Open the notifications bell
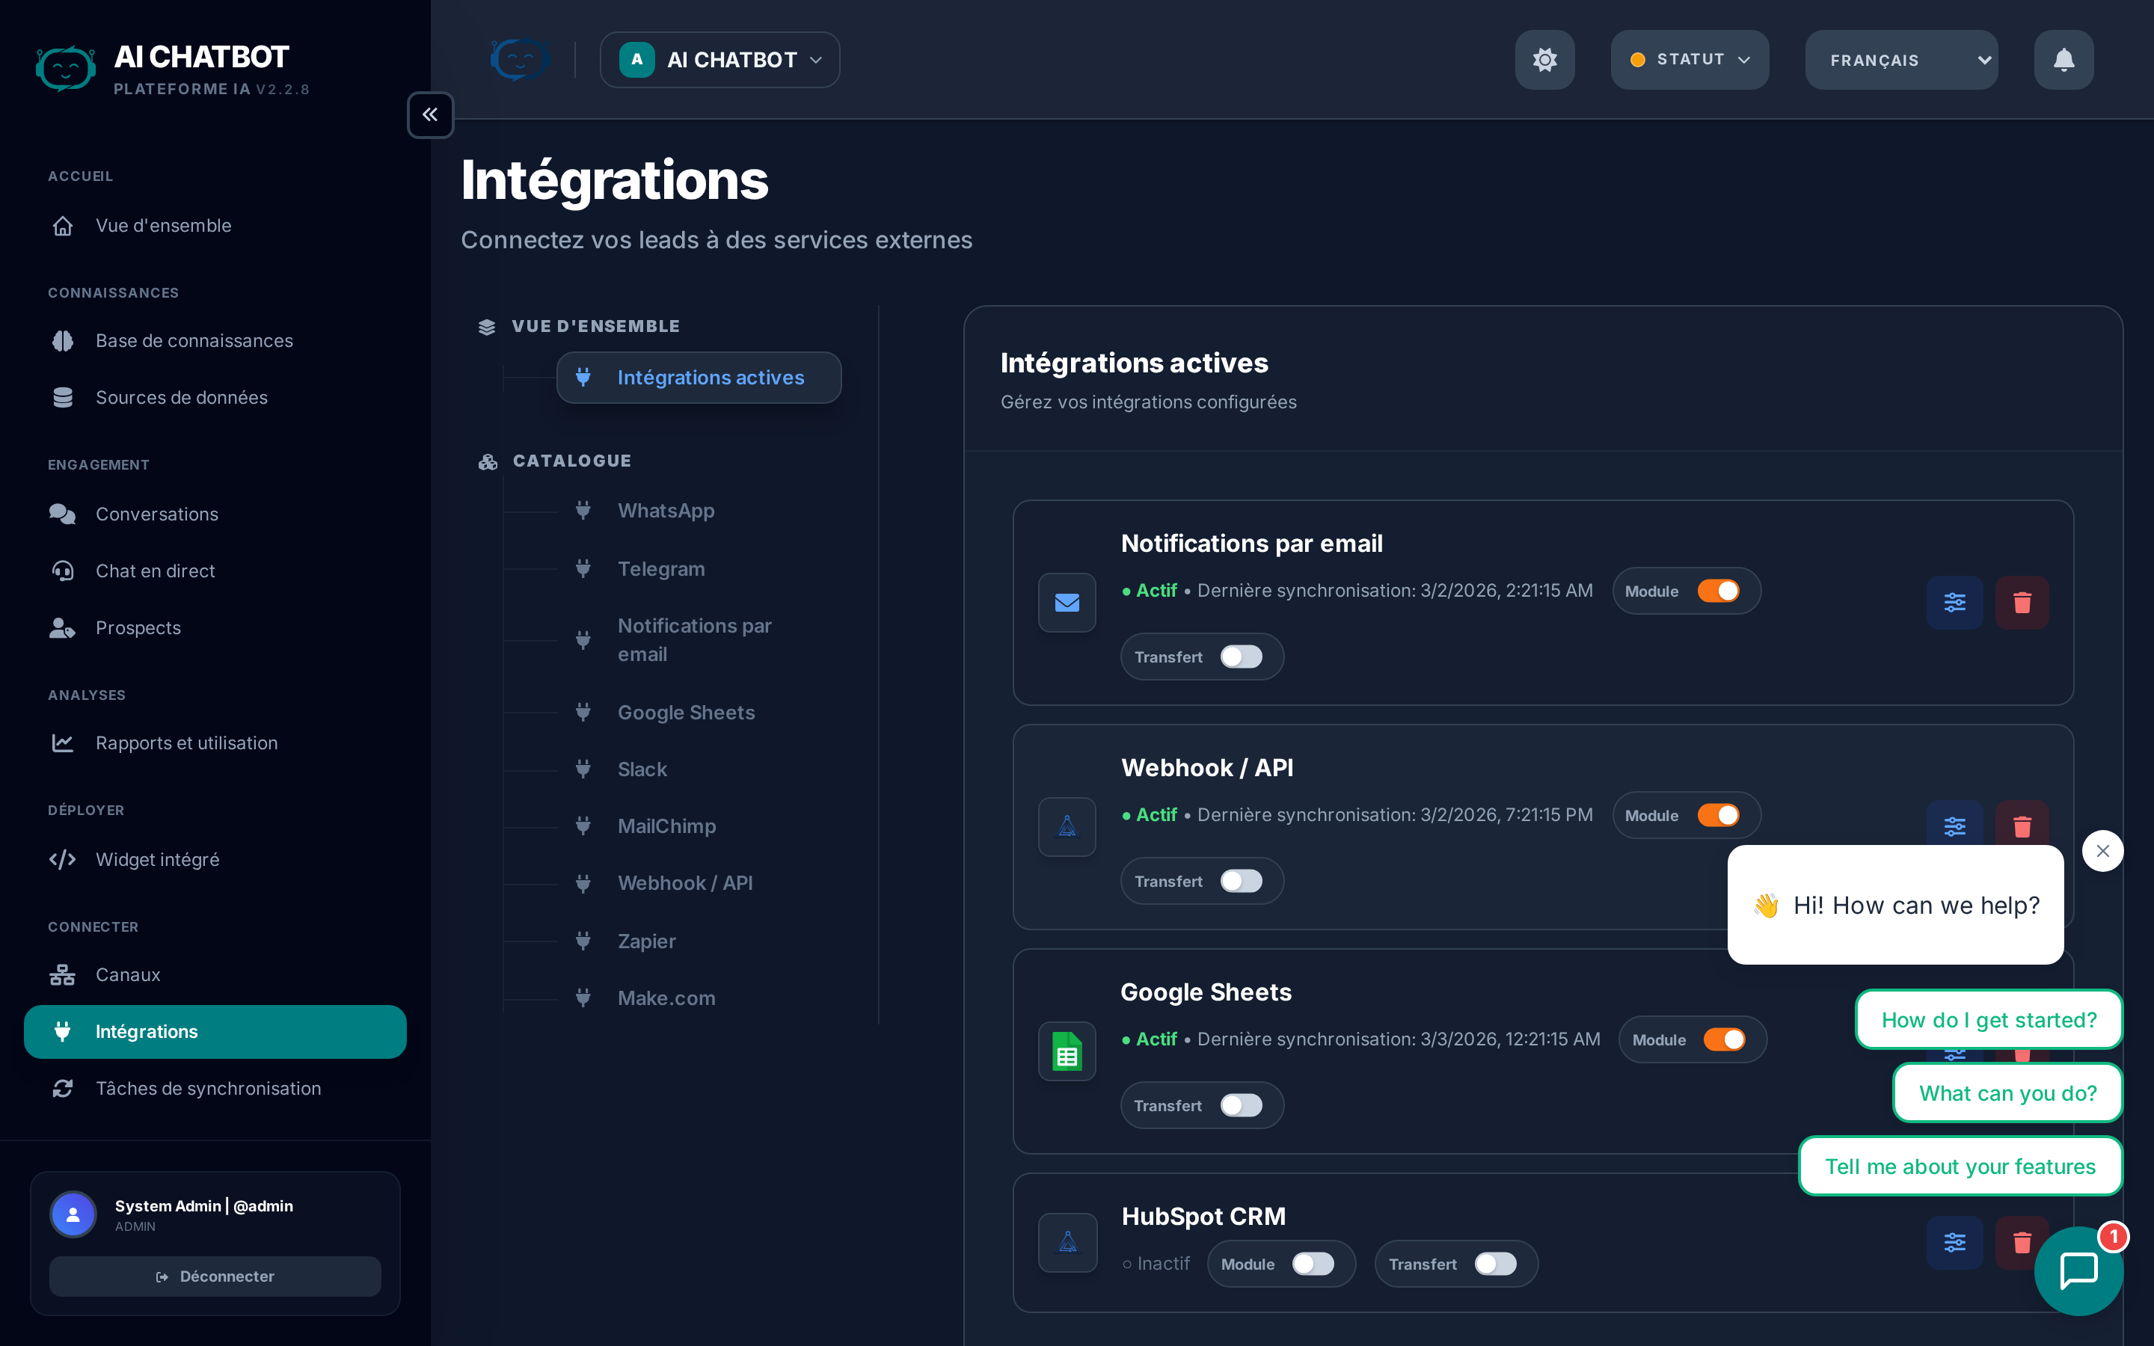 tap(2064, 60)
